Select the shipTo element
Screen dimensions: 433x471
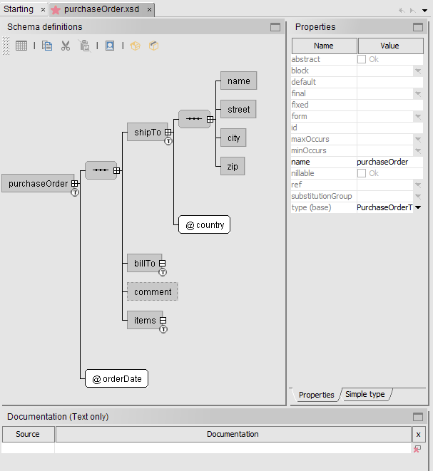[148, 132]
